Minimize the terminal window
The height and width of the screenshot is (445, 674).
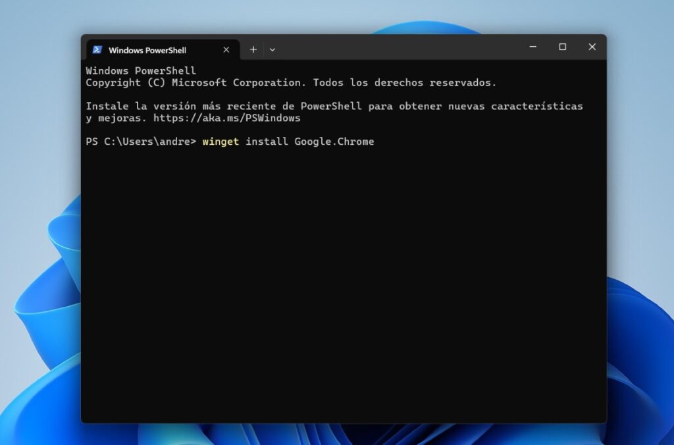pos(532,47)
